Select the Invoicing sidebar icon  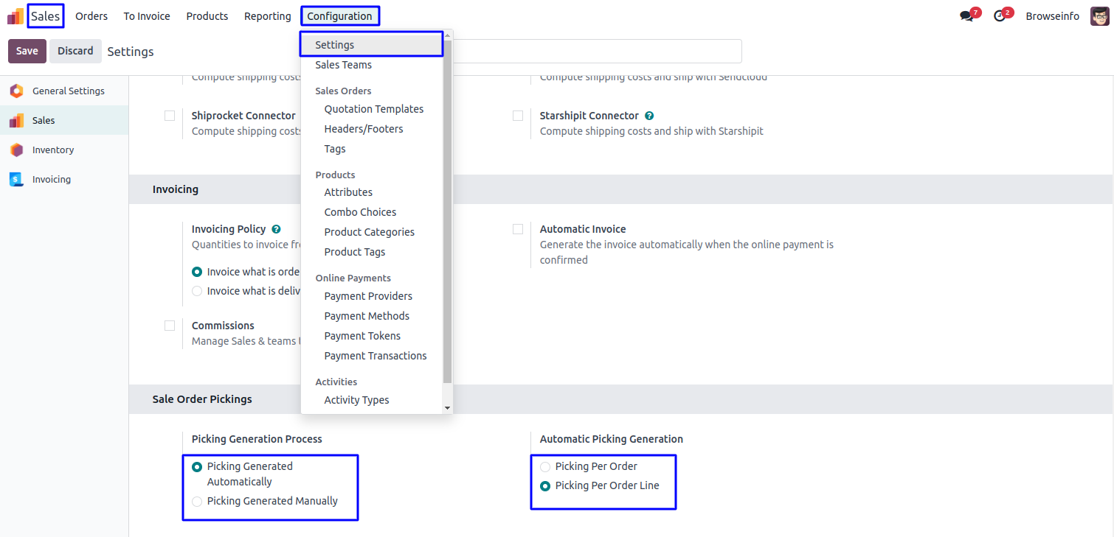click(16, 180)
